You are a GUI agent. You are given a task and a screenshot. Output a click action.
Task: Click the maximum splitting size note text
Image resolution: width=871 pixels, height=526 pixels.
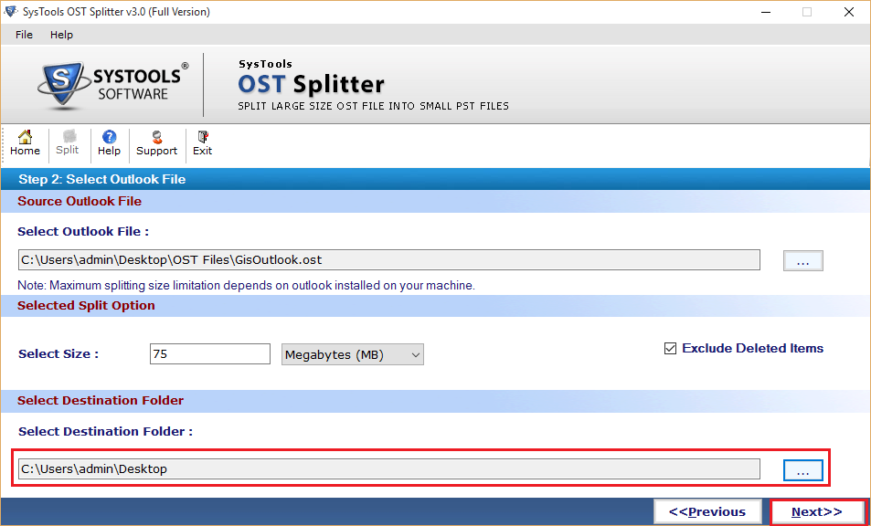pos(246,286)
